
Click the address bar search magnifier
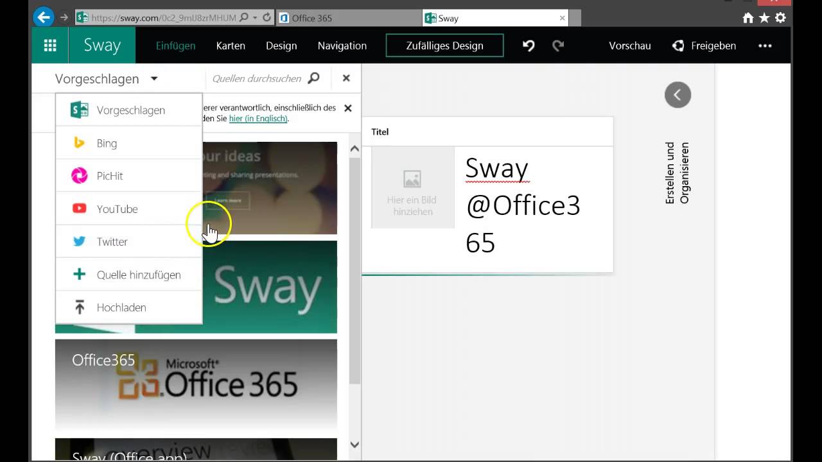(x=244, y=18)
